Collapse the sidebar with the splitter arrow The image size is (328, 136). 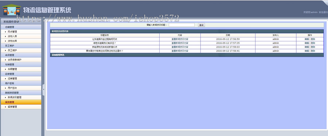pyautogui.click(x=43, y=89)
